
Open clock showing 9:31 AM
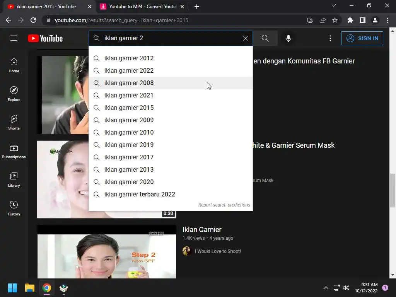pos(366,288)
